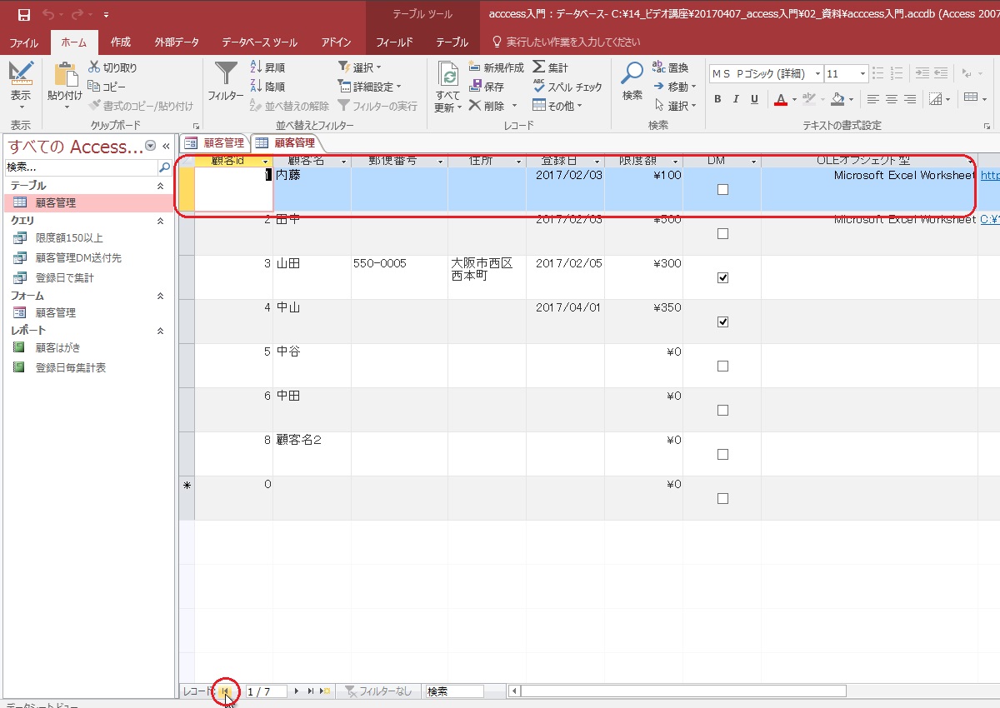Open the font size dropdown
Image resolution: width=1000 pixels, height=708 pixels.
[x=862, y=74]
